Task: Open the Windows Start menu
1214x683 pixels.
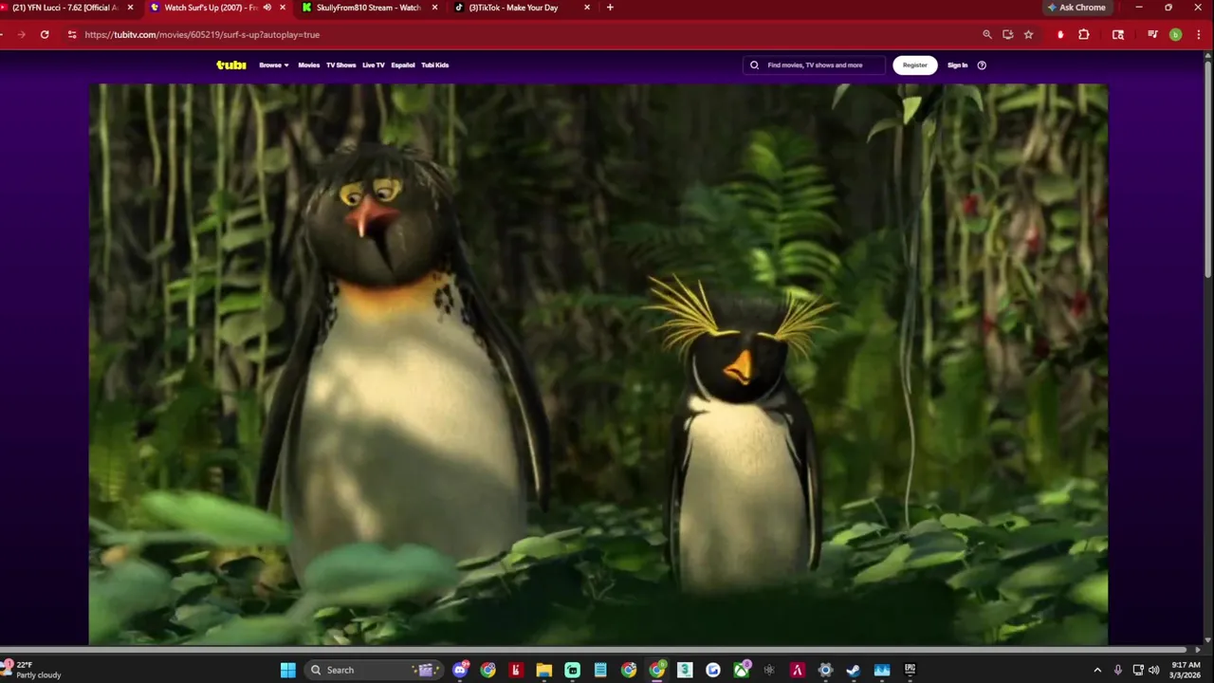Action: tap(288, 670)
